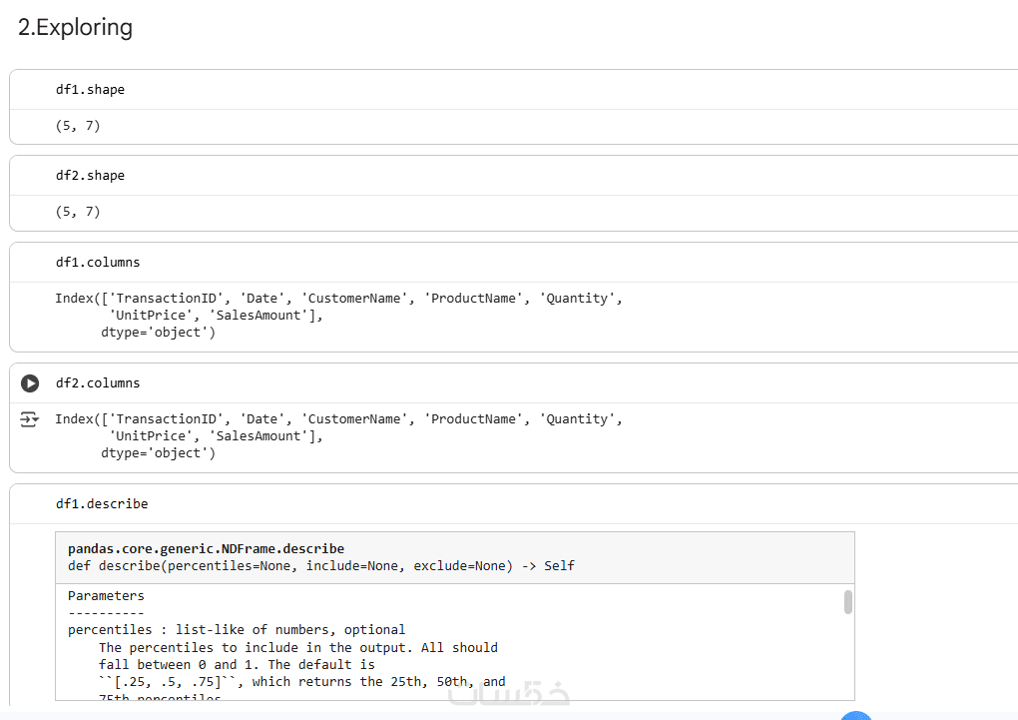The height and width of the screenshot is (720, 1018).
Task: Click the df1.columns Index output text
Action: [x=338, y=316]
